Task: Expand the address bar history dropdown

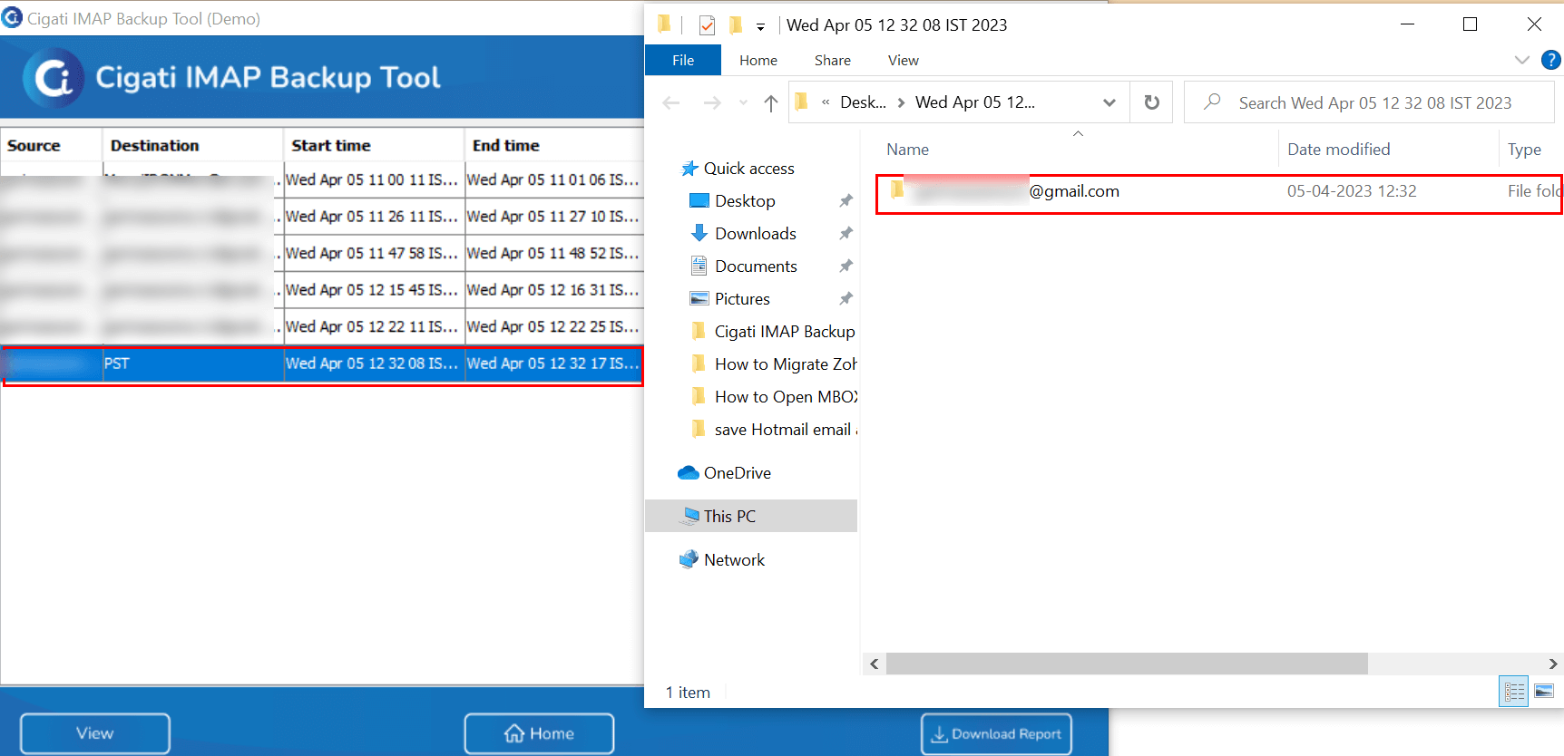Action: [x=1109, y=102]
